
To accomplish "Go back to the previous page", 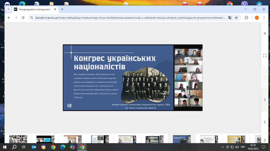I will pos(9,18).
